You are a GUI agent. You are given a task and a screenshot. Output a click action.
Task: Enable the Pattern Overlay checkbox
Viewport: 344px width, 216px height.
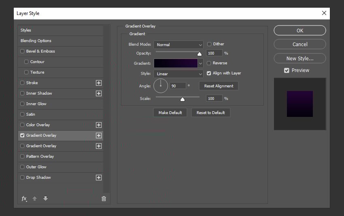click(22, 157)
